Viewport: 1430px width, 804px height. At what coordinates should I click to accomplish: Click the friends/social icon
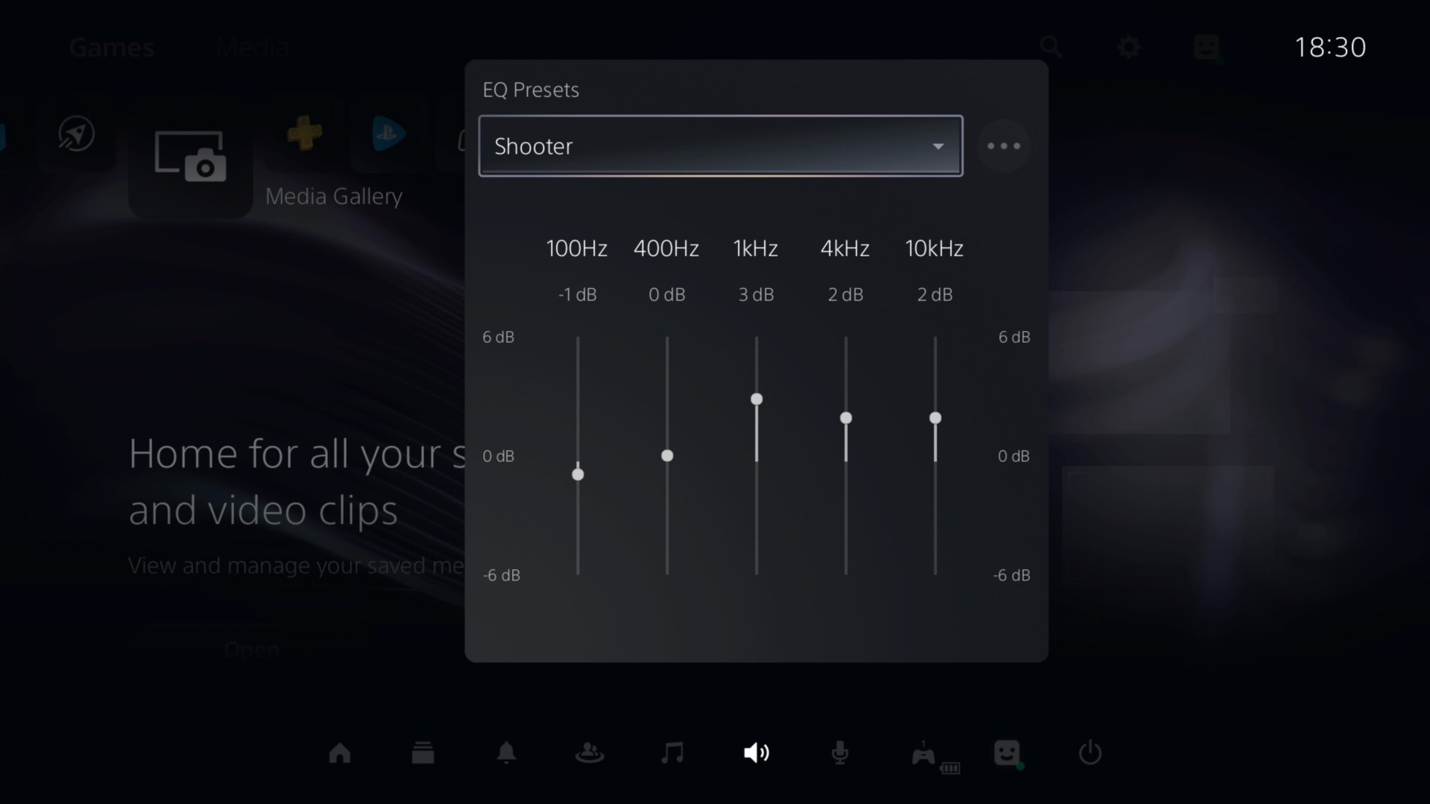click(589, 753)
